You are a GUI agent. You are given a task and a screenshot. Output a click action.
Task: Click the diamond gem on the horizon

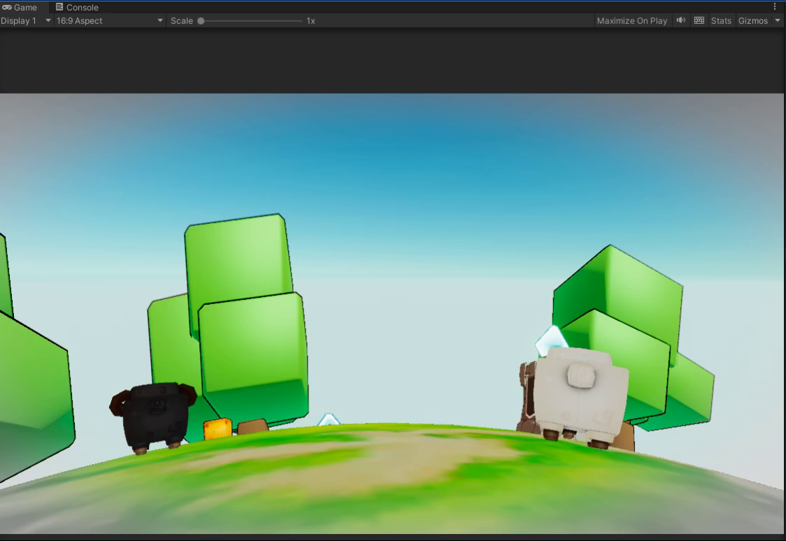point(329,419)
